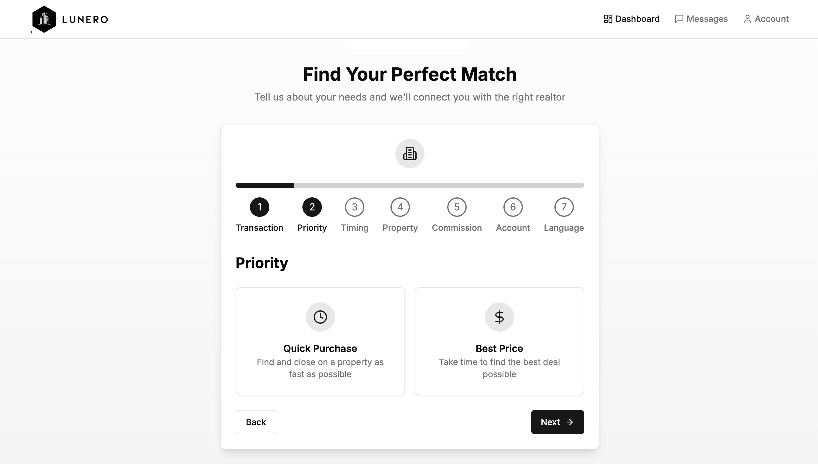Open the Dashboard grid icon
This screenshot has height=464, width=818.
[607, 19]
